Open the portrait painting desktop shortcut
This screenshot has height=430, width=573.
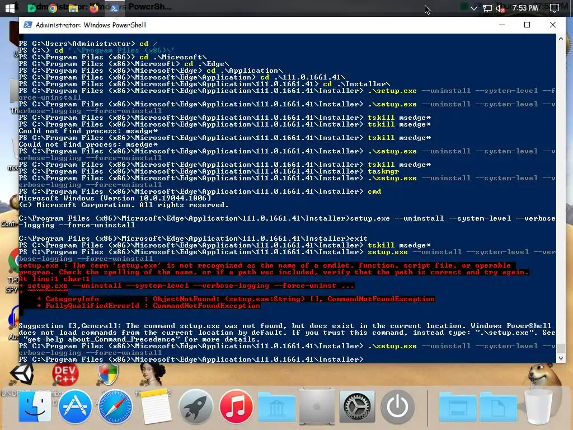[x=152, y=374]
